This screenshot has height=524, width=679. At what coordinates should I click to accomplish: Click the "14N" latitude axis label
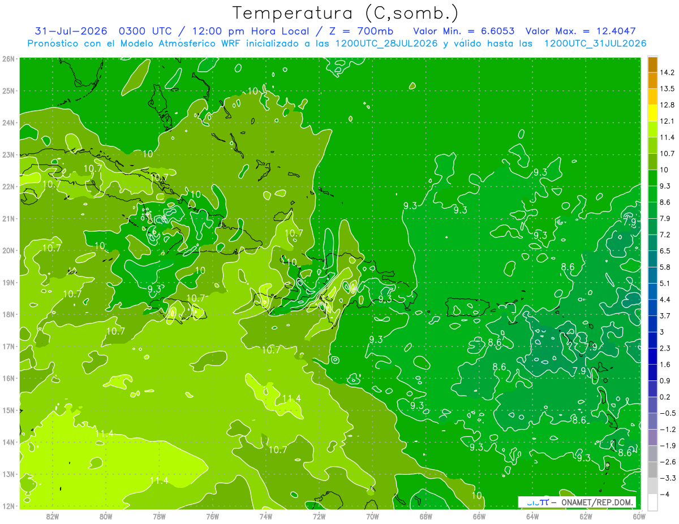pyautogui.click(x=8, y=442)
